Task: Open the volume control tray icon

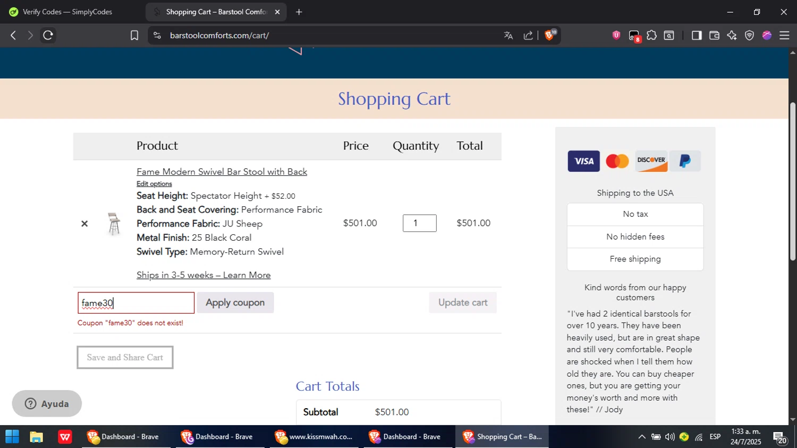Action: click(x=670, y=437)
